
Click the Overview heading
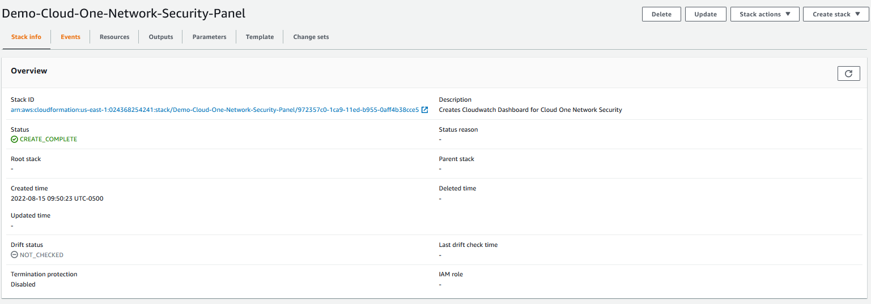[x=29, y=71]
